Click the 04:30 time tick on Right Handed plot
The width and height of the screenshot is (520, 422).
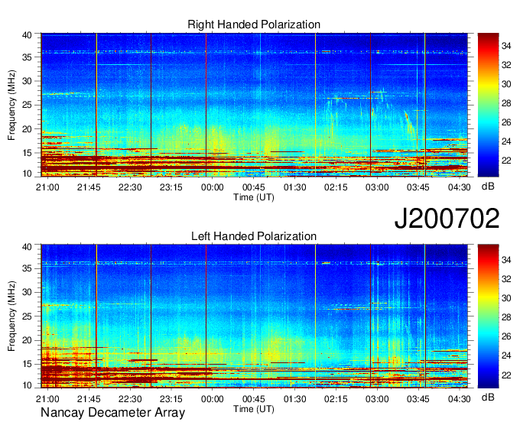coord(460,187)
